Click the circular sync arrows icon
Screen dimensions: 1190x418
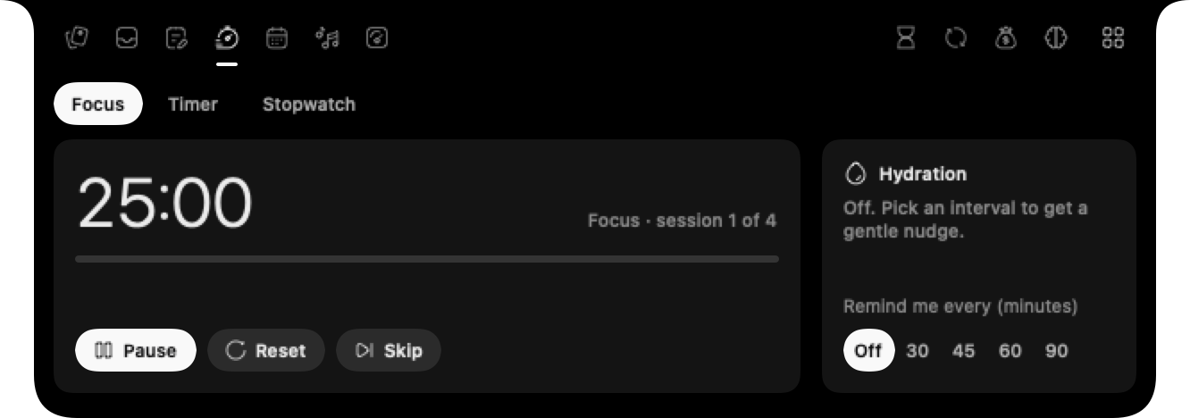pos(956,38)
